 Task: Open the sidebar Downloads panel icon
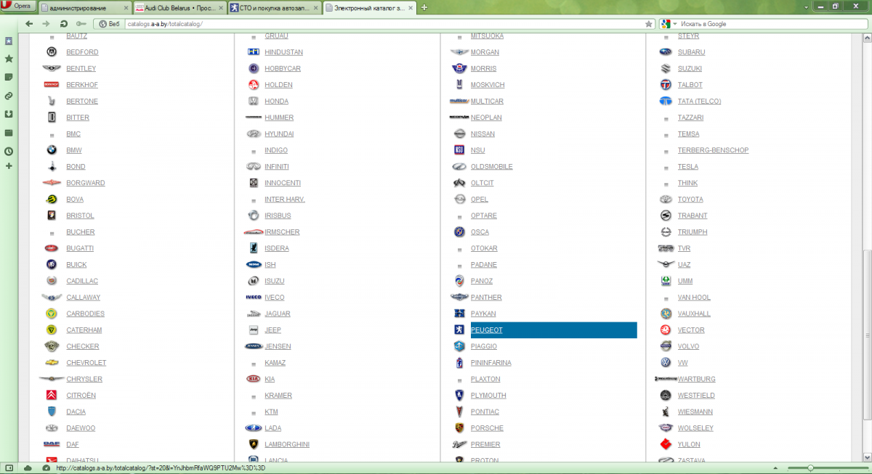tap(9, 114)
